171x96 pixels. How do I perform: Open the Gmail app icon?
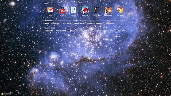(x=50, y=10)
